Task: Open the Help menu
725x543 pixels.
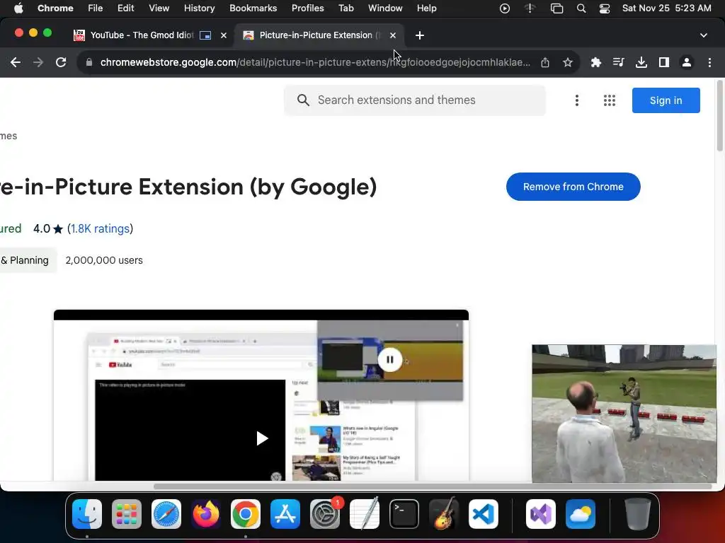Action: (x=426, y=8)
